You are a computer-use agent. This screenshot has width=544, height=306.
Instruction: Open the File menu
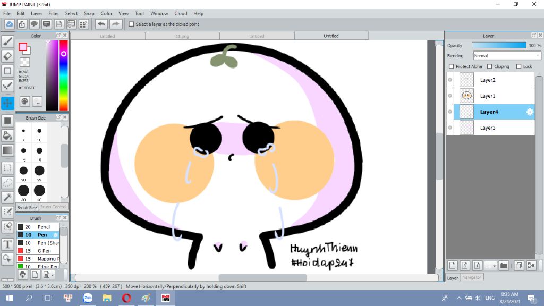tap(6, 13)
